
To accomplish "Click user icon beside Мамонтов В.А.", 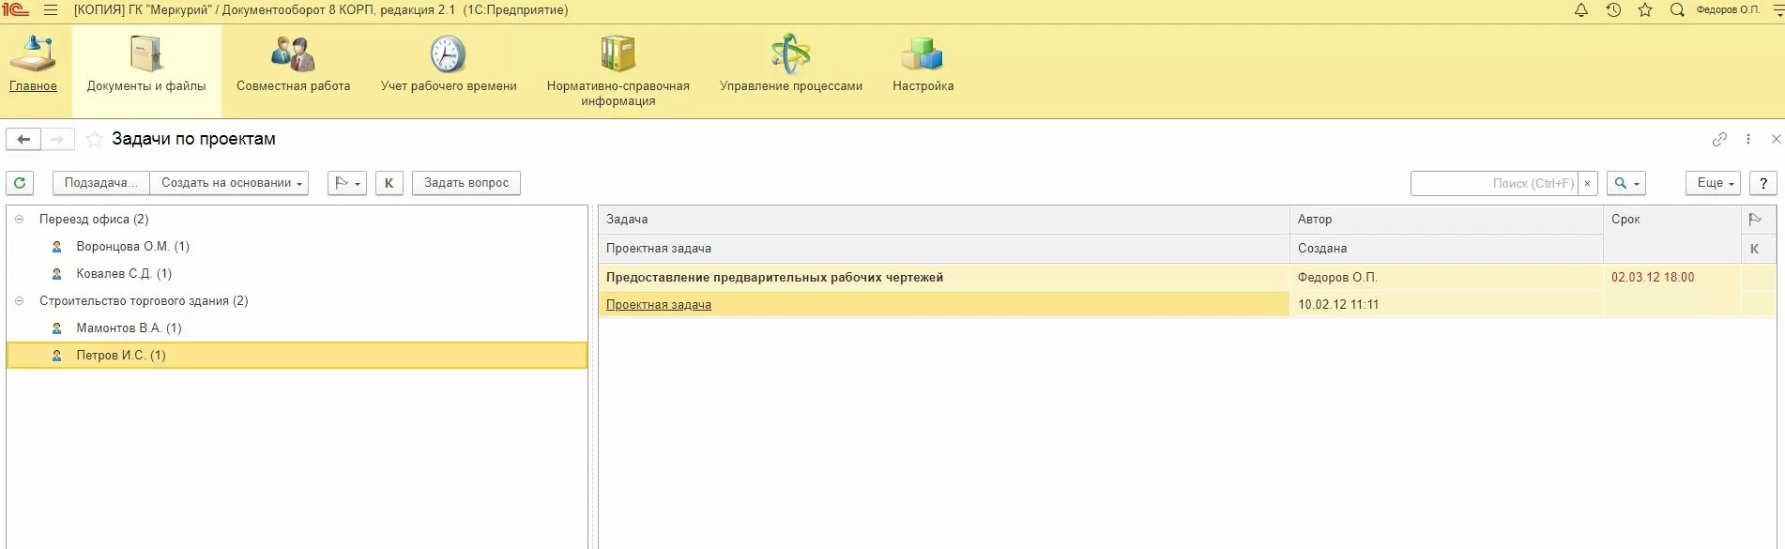I will coord(56,328).
